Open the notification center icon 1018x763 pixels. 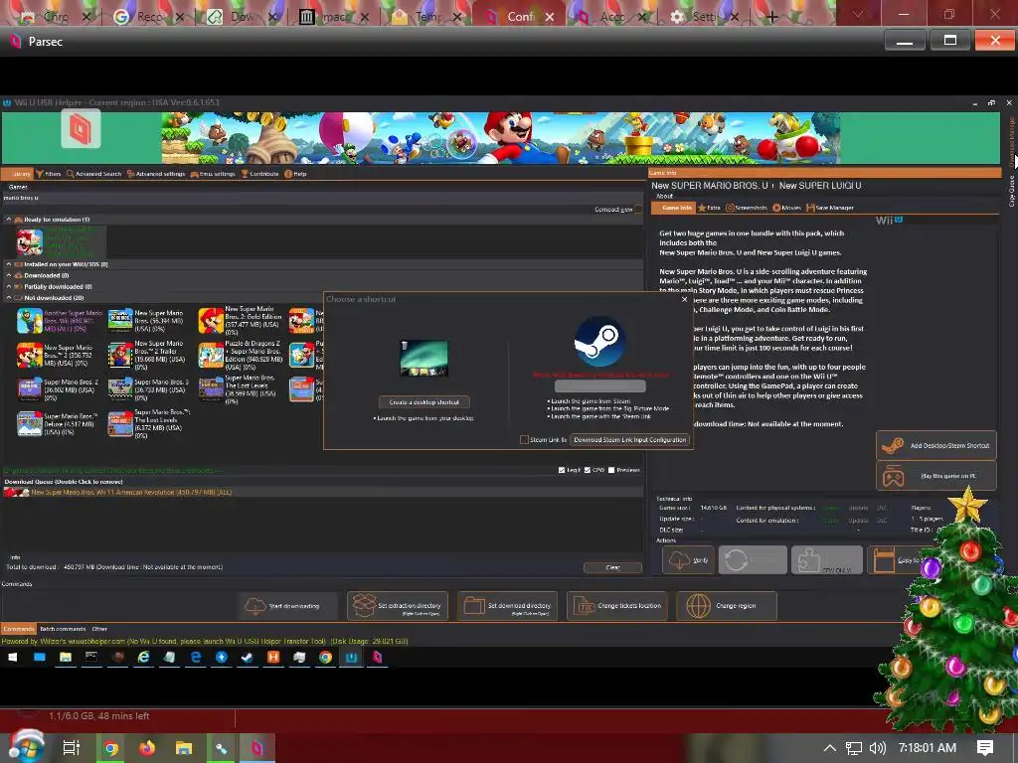click(985, 748)
